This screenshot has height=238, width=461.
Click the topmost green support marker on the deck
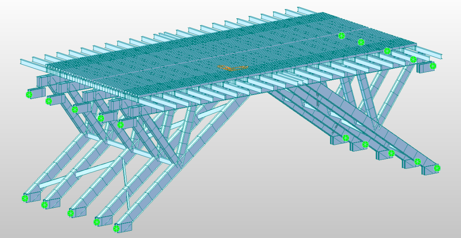341,36
